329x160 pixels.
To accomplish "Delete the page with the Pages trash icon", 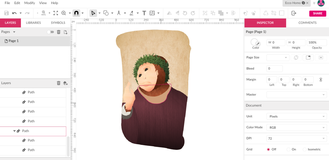I will pyautogui.click(x=58, y=32).
